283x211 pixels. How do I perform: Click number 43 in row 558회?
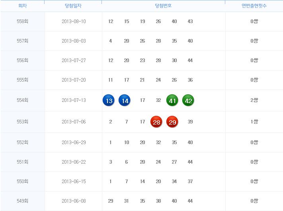190,21
